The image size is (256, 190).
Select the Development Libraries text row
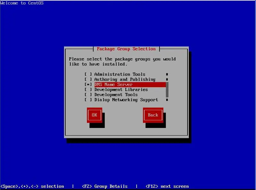pos(121,90)
